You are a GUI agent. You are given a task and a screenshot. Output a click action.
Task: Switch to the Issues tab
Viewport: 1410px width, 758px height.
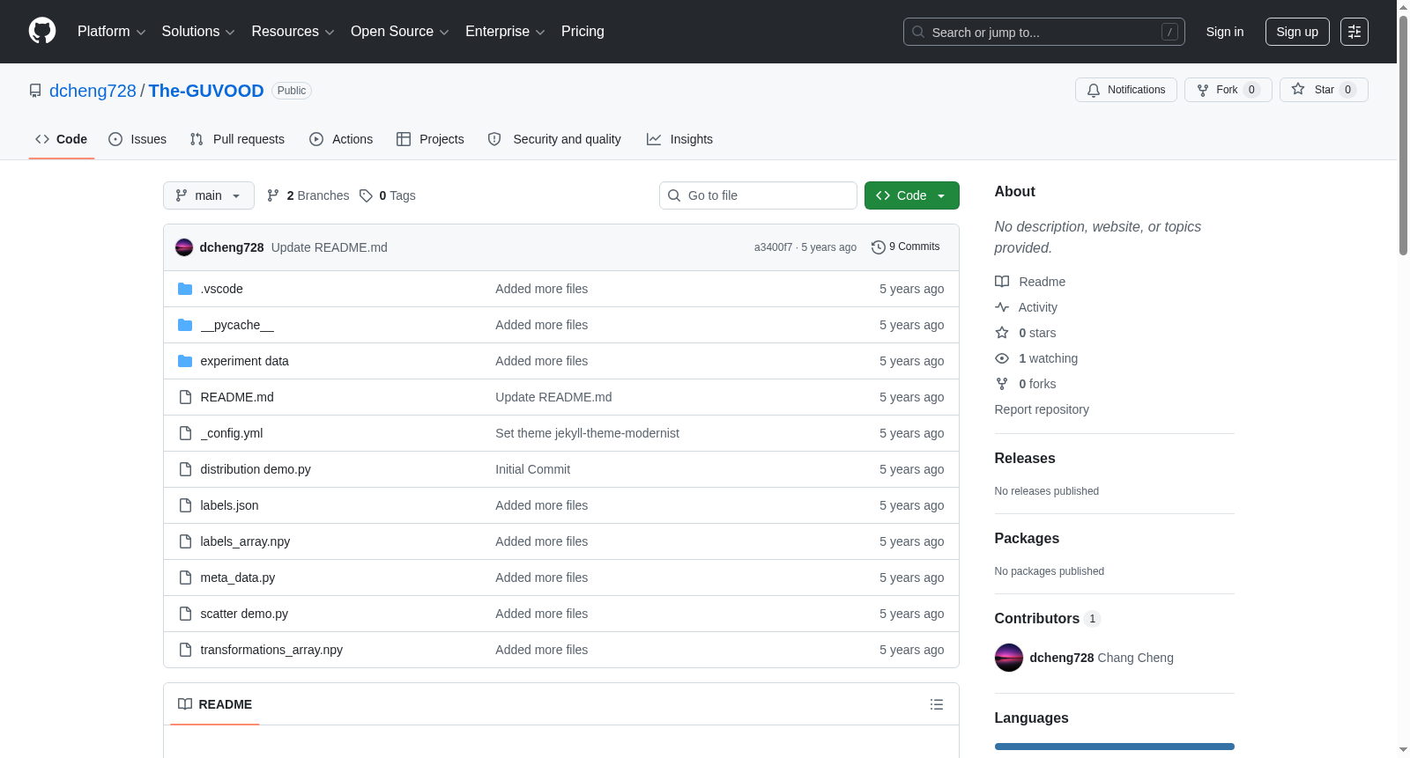pyautogui.click(x=137, y=139)
